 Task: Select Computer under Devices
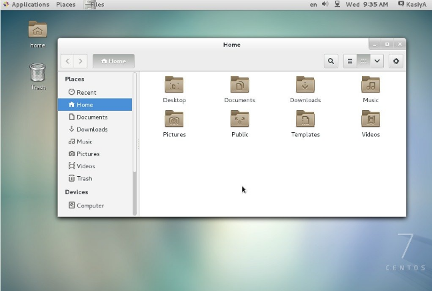pos(95,206)
